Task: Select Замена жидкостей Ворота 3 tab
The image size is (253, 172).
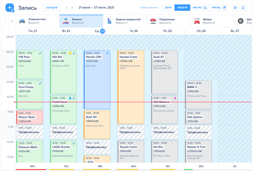Action: click(x=125, y=21)
